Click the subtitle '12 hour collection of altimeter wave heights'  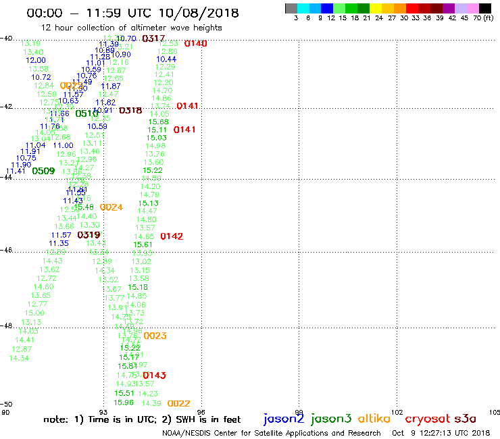tap(131, 28)
